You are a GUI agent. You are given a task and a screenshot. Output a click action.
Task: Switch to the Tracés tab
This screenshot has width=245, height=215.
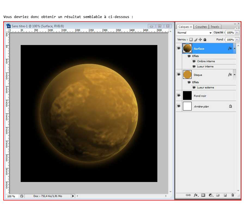(215, 27)
